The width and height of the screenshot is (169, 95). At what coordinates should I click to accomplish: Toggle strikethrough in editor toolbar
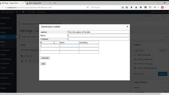pos(30,61)
